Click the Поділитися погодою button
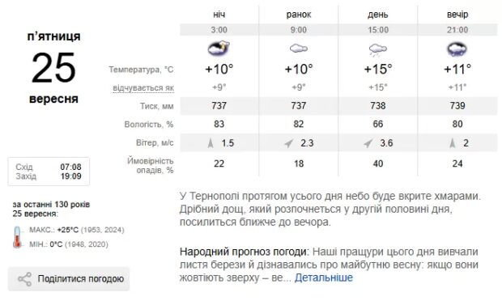The width and height of the screenshot is (502, 301). (x=69, y=279)
